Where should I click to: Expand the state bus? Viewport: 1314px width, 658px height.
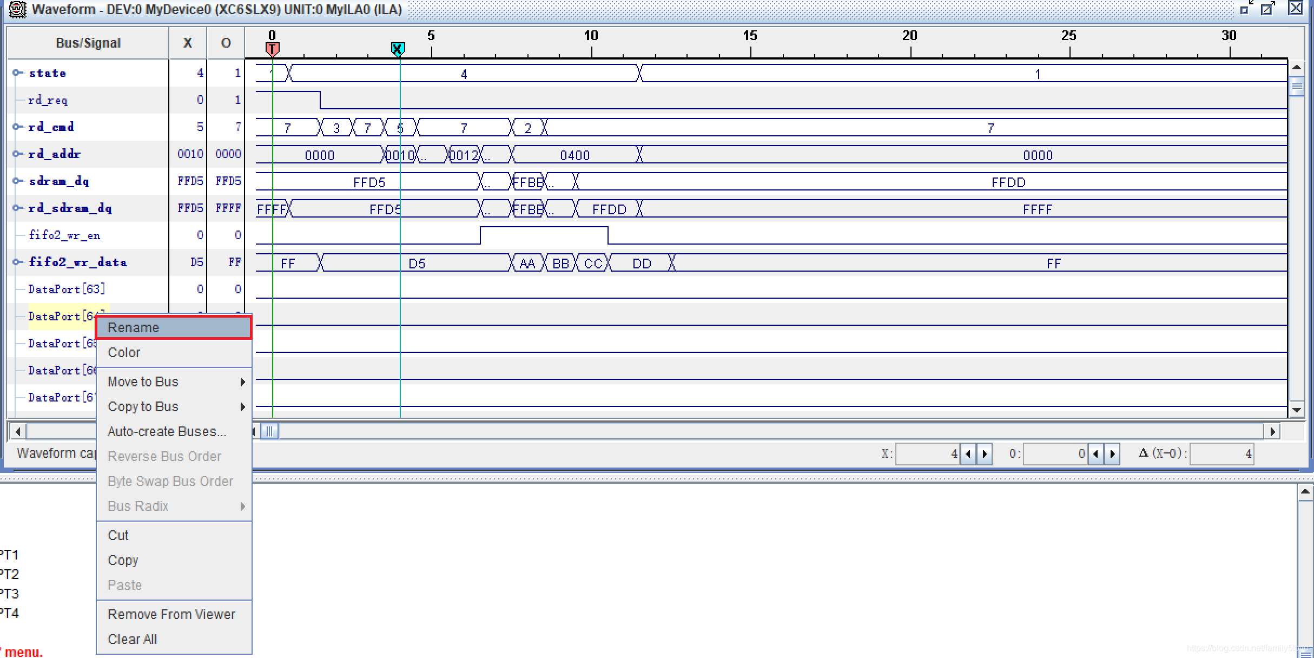pyautogui.click(x=17, y=73)
